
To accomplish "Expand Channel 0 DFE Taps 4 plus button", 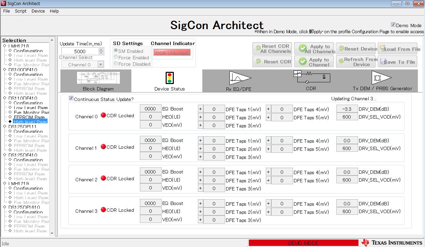I will pos(268,109).
